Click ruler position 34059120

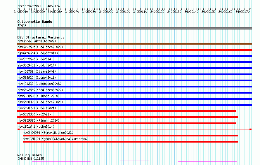(x=157, y=12)
